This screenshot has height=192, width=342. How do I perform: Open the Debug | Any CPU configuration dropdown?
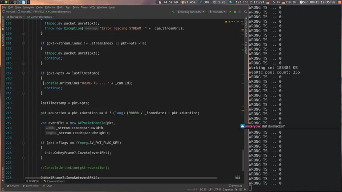[191, 12]
